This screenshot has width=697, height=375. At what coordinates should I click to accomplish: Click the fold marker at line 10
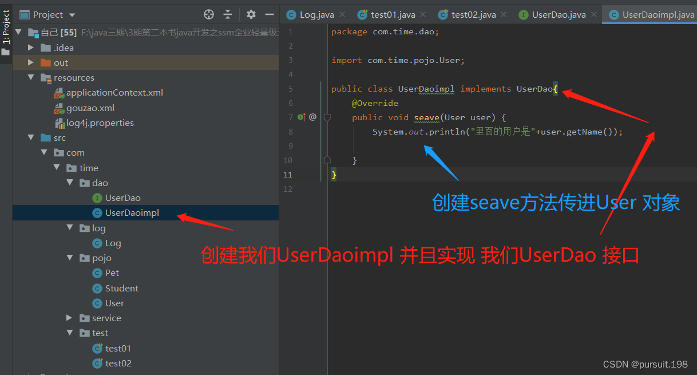327,160
